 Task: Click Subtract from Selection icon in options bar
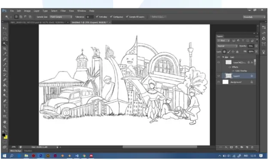[x=25, y=17]
